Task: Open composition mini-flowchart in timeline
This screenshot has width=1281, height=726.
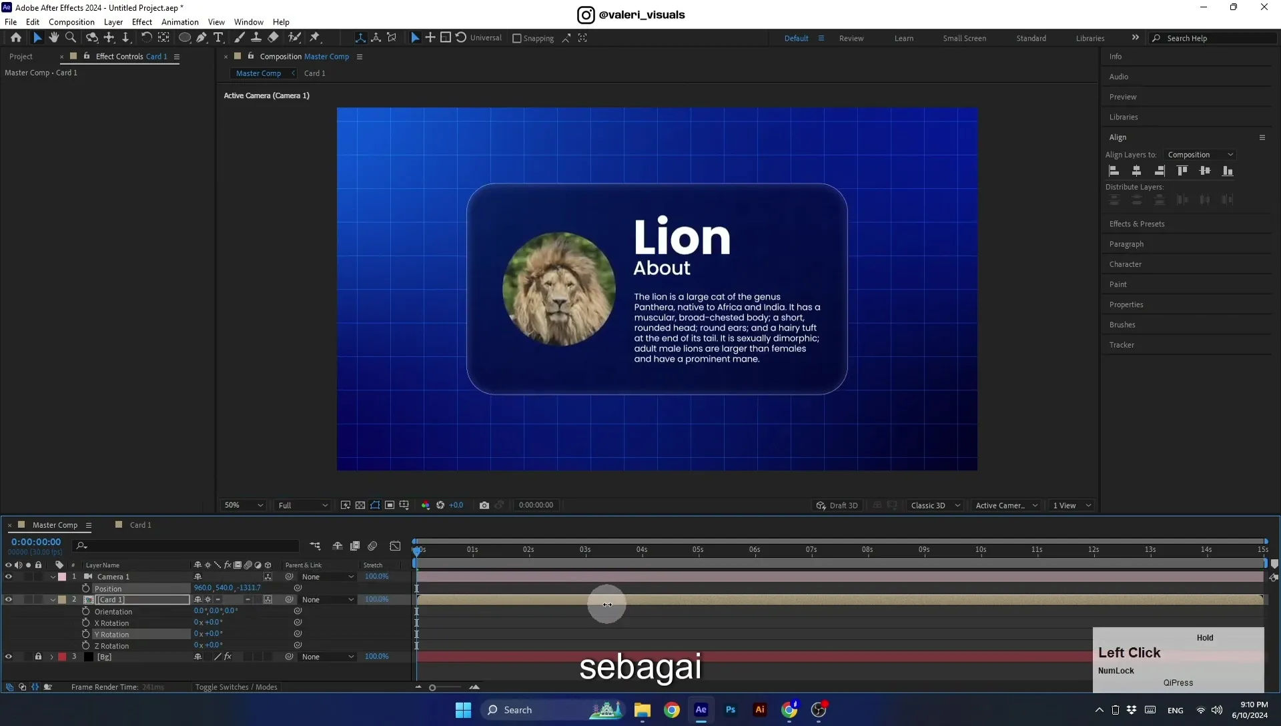Action: pos(315,546)
